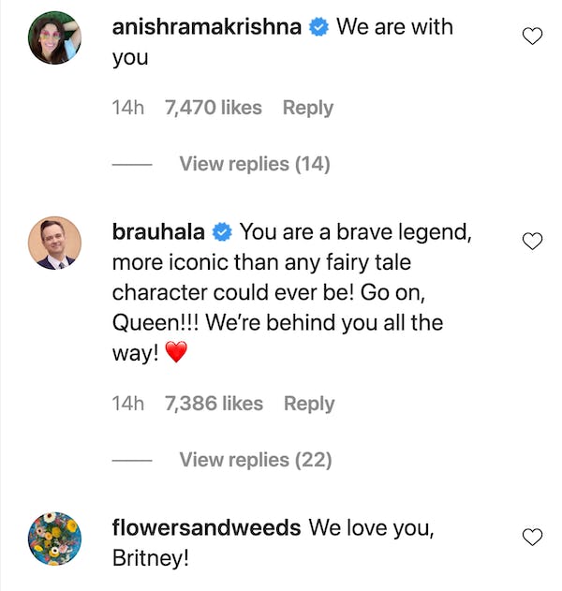Open flowersandweeds' flower avatar
Image resolution: width=562 pixels, height=591 pixels.
(54, 539)
